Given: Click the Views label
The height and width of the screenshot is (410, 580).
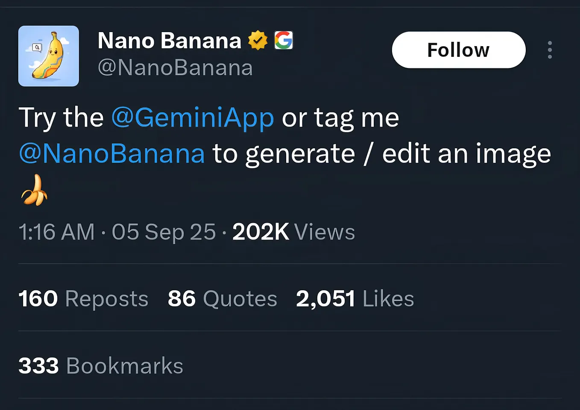Looking at the screenshot, I should click(x=324, y=232).
